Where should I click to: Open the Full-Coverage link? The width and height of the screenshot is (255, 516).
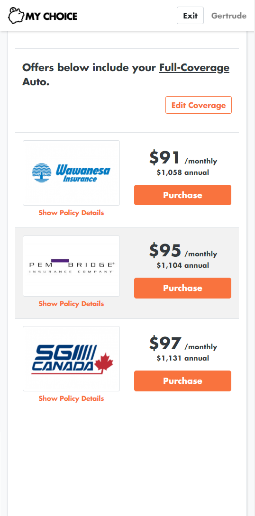(x=194, y=68)
